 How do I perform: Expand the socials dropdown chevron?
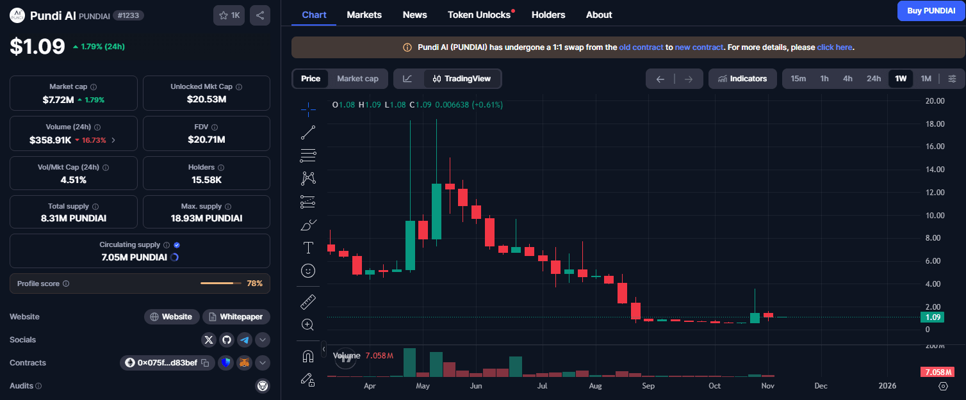(x=263, y=339)
